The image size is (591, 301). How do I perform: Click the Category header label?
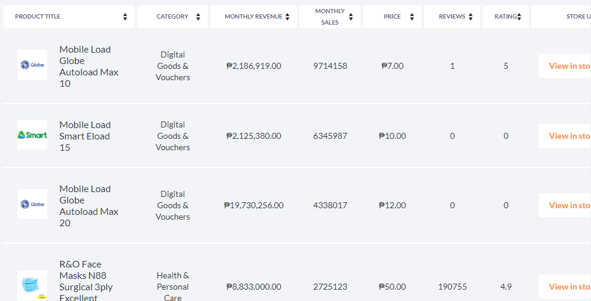[172, 17]
